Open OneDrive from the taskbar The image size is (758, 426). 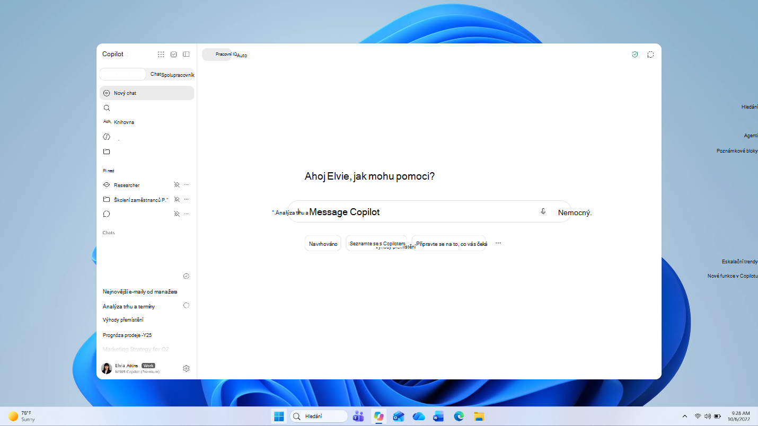pyautogui.click(x=419, y=416)
